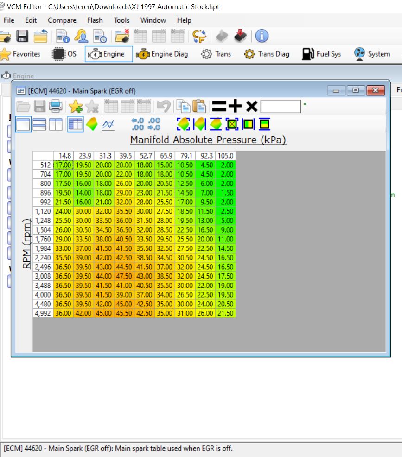Switch to the Fuel Sys section
Image resolution: width=402 pixels, height=457 pixels.
(323, 54)
